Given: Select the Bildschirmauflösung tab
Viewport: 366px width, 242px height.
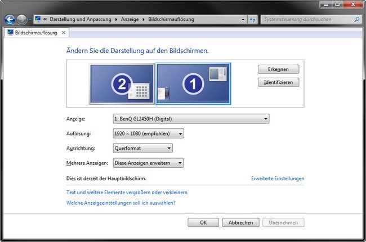Looking at the screenshot, I should click(36, 33).
